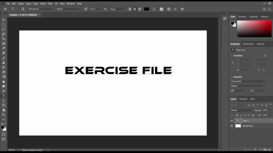Open the Filter menu
Viewport: 273px width, 153px height.
50,3
